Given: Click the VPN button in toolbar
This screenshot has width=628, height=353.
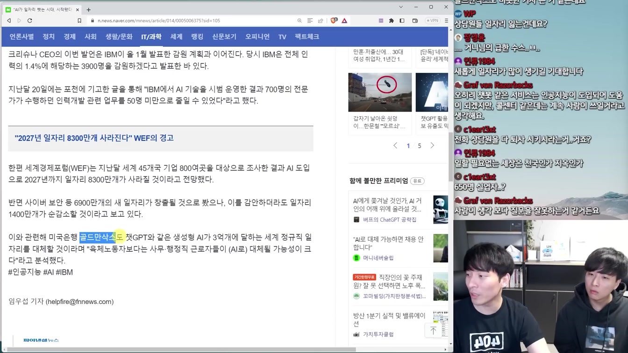Looking at the screenshot, I should (x=433, y=21).
